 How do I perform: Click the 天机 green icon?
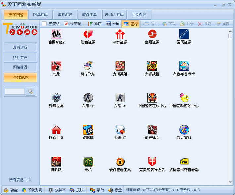pos(88,162)
